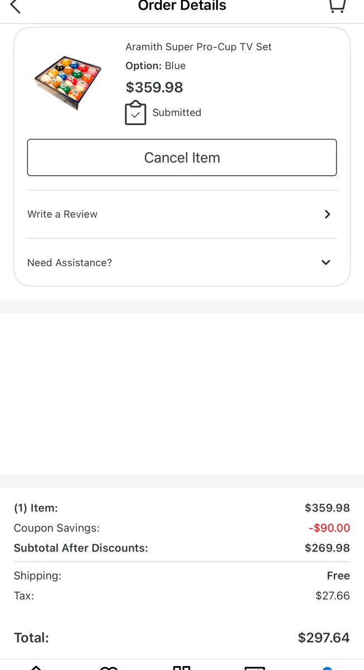The width and height of the screenshot is (364, 670).
Task: Go to Home in the bottom navigation
Action: (36, 667)
